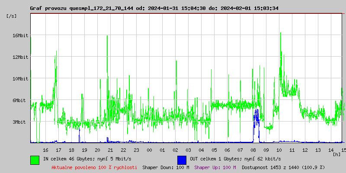Click the [h] hour unit label
This screenshot has height=173, width=346.
(336, 154)
